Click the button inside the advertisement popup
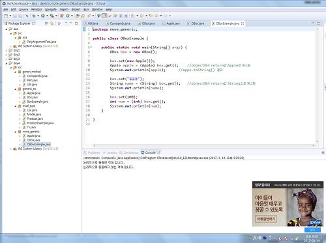Viewport: 326px width, 243px height. tap(266, 219)
